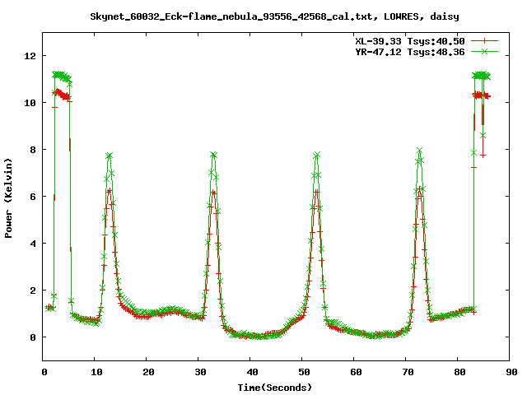The height and width of the screenshot is (395, 527).
Task: Click the x-axis tick label 70
Action: click(408, 372)
